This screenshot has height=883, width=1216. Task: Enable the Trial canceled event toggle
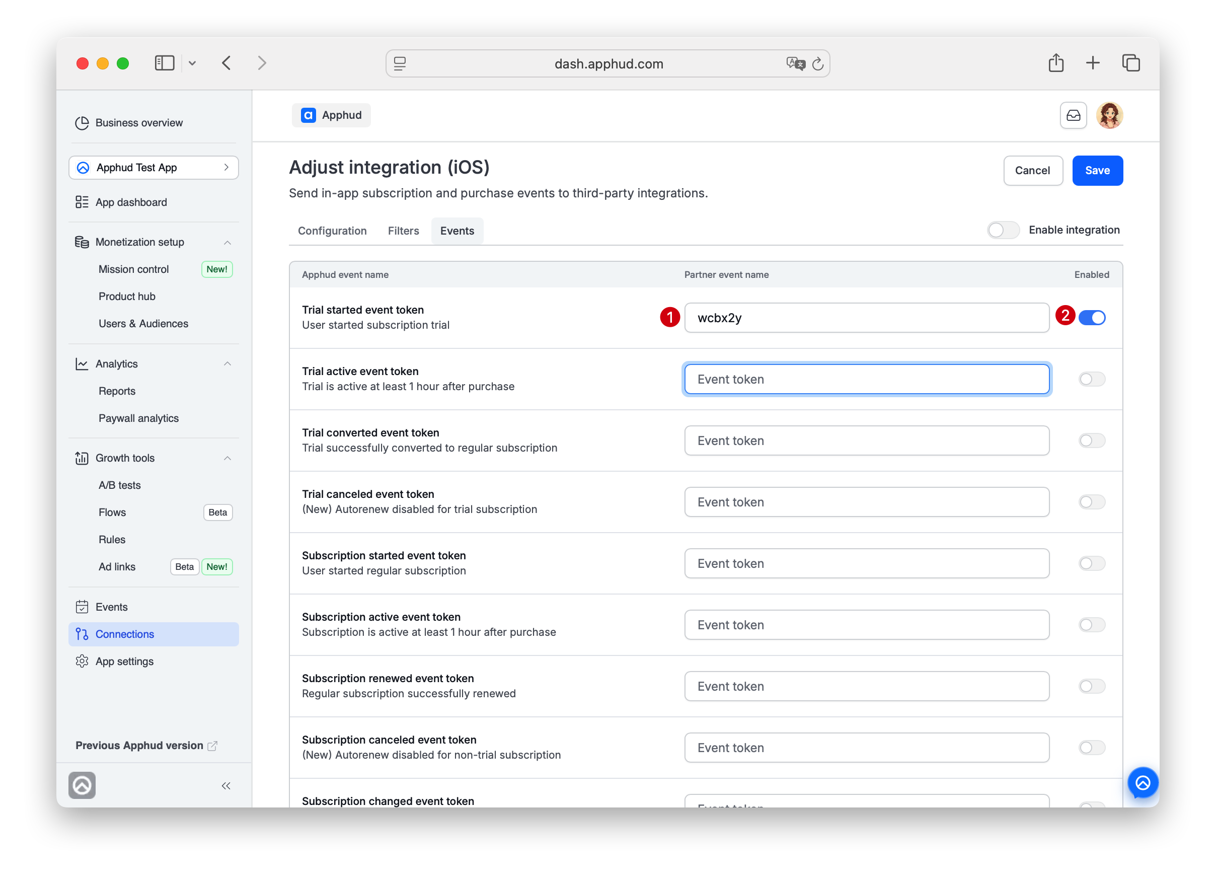pos(1092,502)
